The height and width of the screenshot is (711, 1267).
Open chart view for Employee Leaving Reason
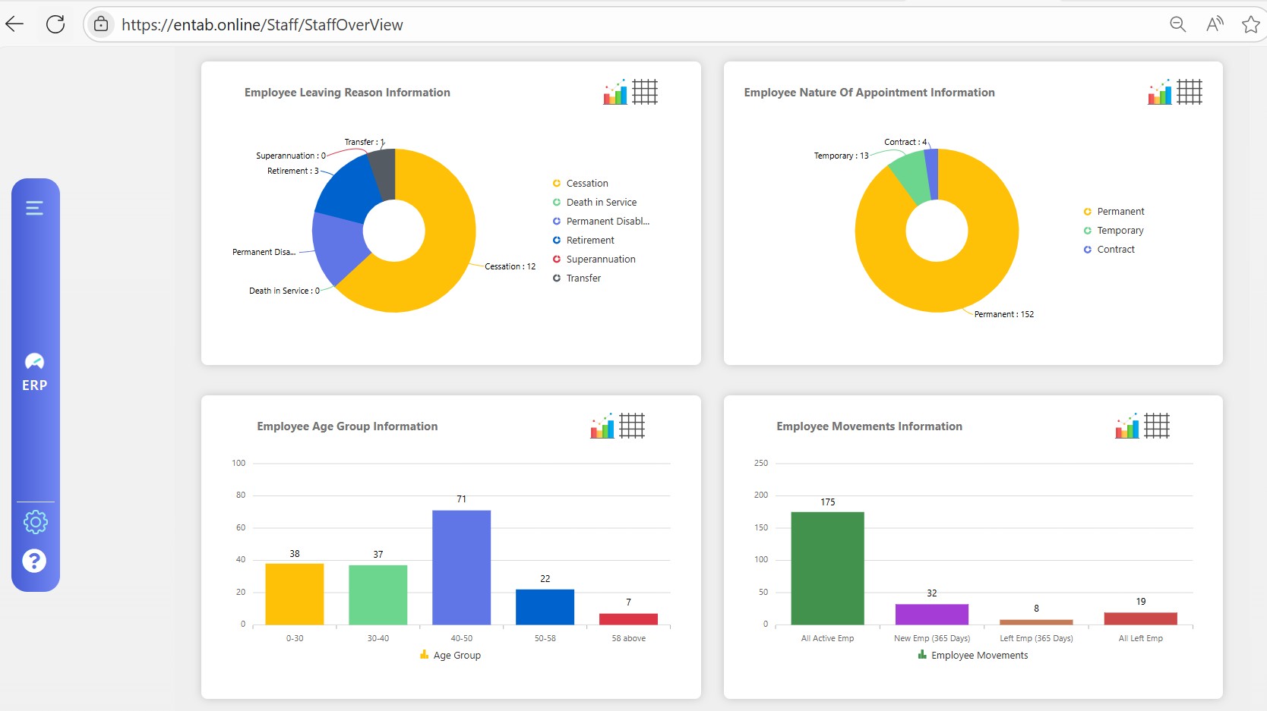(x=615, y=92)
